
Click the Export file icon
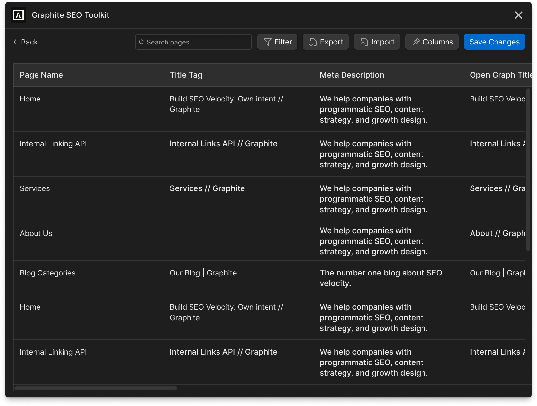[x=313, y=42]
